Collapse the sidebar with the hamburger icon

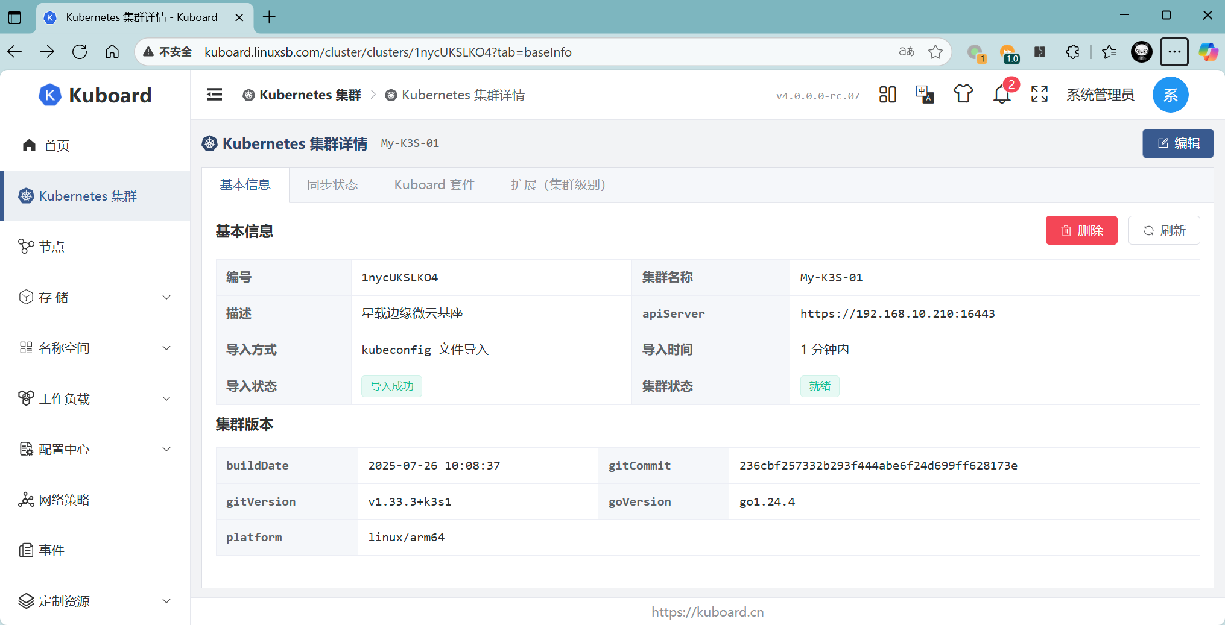(214, 95)
